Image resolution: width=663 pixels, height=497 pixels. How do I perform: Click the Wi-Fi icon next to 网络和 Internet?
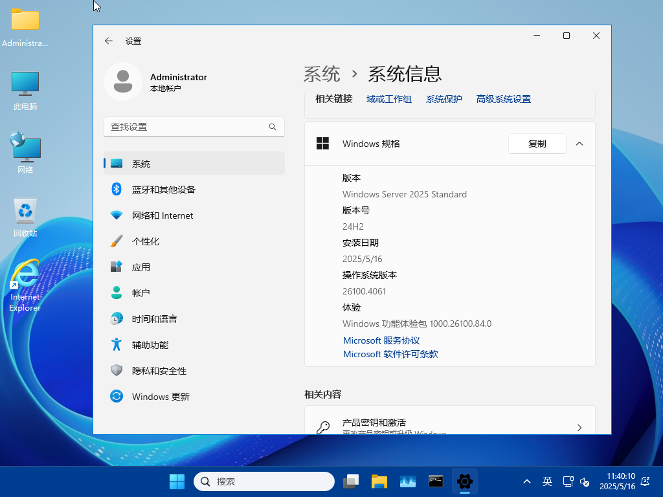[117, 215]
